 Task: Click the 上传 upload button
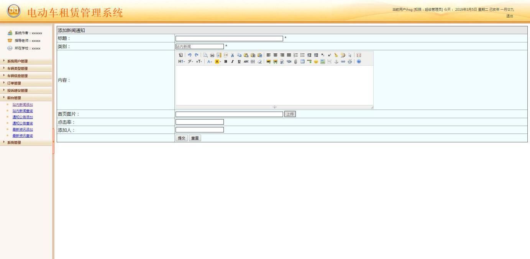pos(290,114)
